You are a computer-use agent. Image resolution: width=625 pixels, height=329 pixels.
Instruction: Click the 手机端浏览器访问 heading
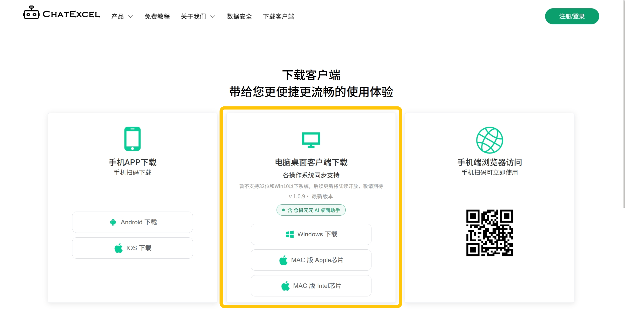click(x=489, y=162)
